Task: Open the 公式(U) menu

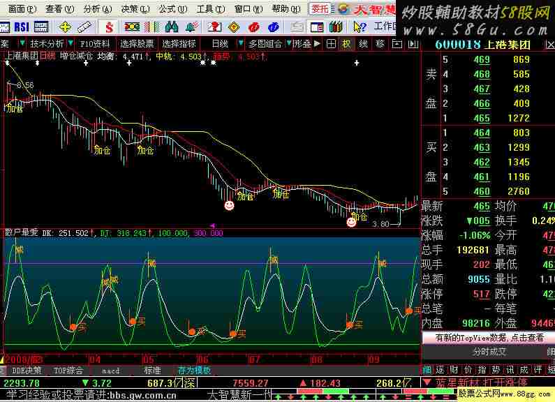Action: point(172,9)
